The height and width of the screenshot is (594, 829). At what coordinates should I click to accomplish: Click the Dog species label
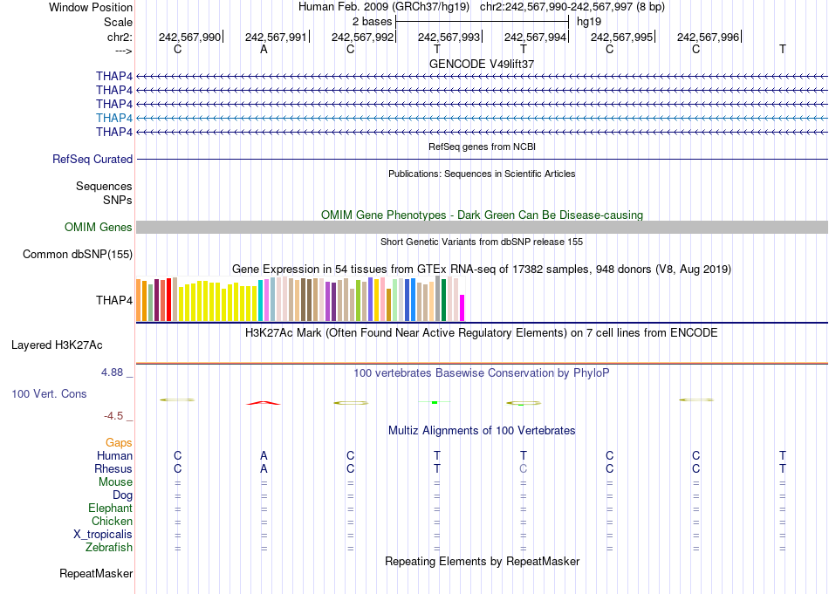tap(123, 495)
